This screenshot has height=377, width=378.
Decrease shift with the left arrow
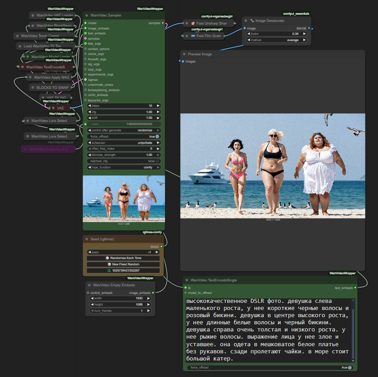(x=89, y=118)
